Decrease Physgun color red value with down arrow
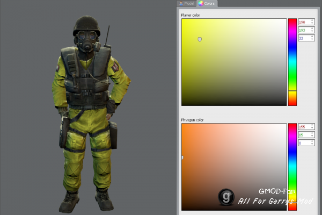The width and height of the screenshot is (322, 215). click(x=312, y=128)
